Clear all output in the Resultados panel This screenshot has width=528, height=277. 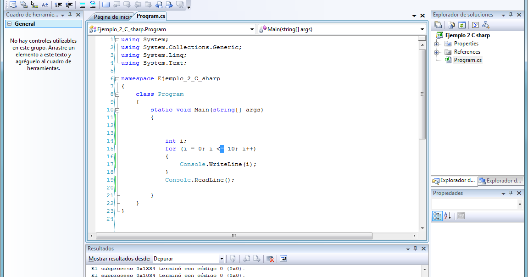pyautogui.click(x=270, y=258)
